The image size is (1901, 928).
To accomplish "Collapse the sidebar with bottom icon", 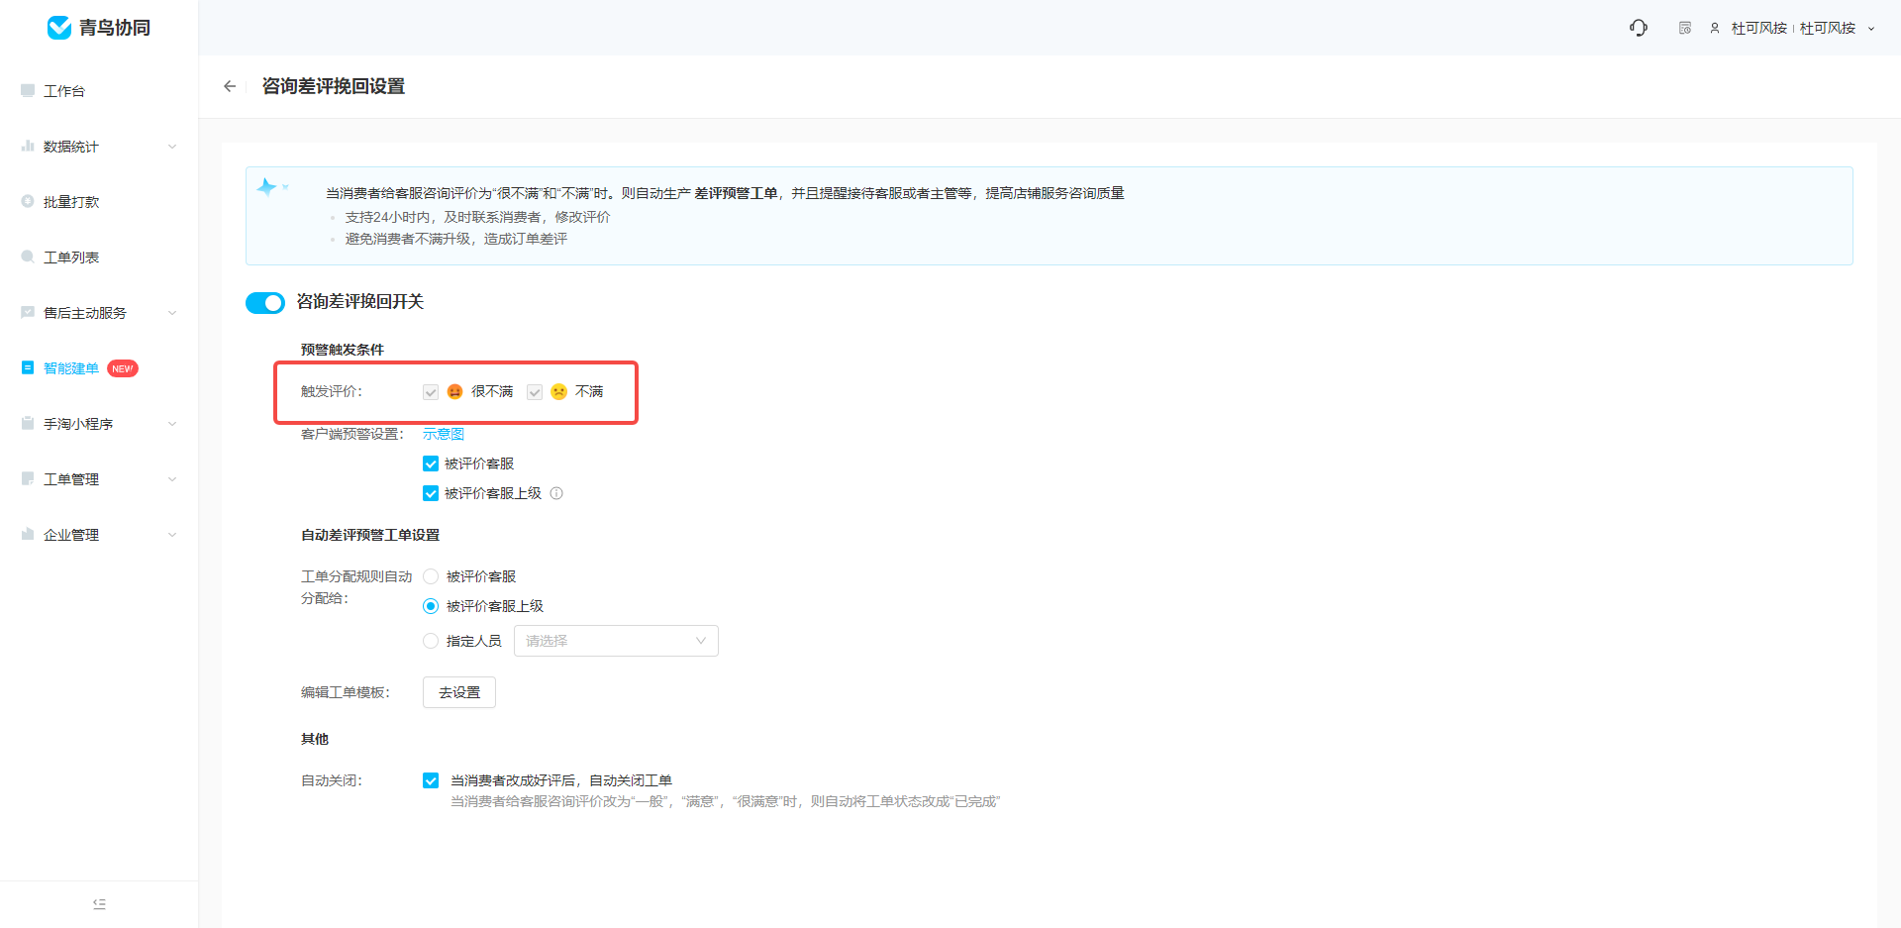I will coord(99,904).
